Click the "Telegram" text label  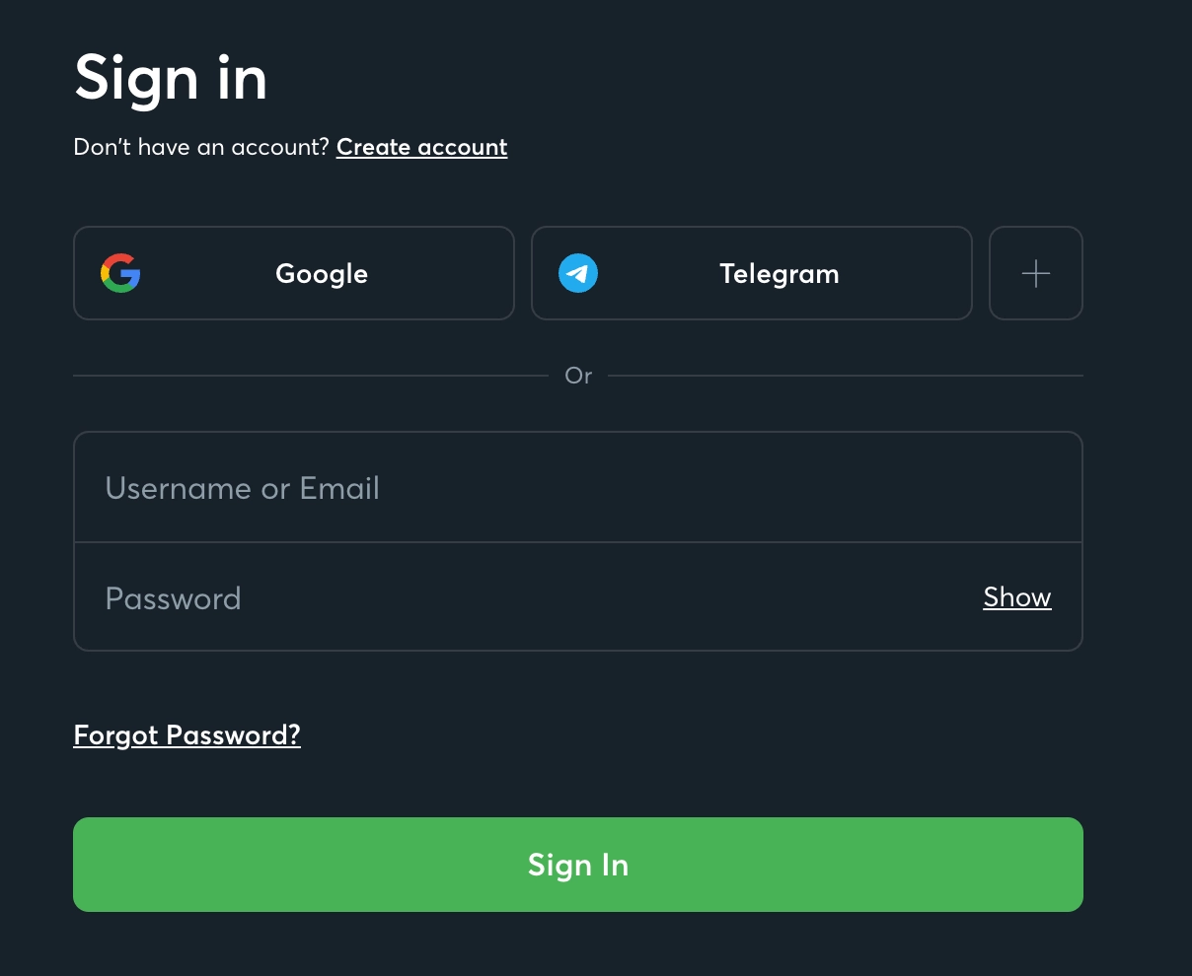pyautogui.click(x=780, y=274)
